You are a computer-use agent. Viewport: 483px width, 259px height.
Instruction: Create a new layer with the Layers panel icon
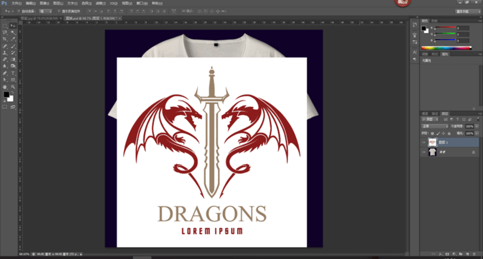pyautogui.click(x=467, y=254)
